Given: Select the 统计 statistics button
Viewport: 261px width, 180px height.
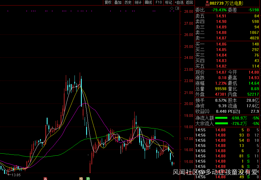Looking at the screenshot, I should pos(138,3).
